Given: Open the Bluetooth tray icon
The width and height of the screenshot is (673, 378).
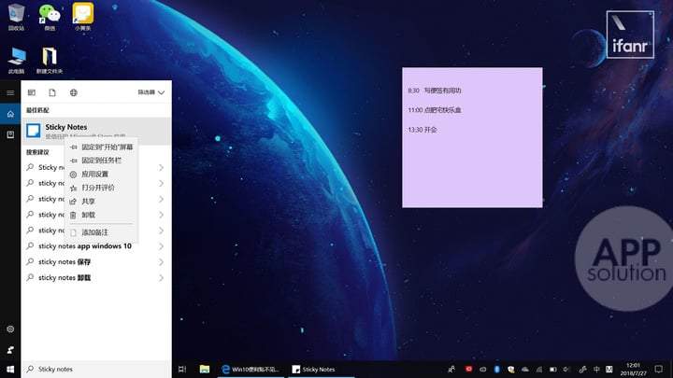Looking at the screenshot, I should [496, 369].
